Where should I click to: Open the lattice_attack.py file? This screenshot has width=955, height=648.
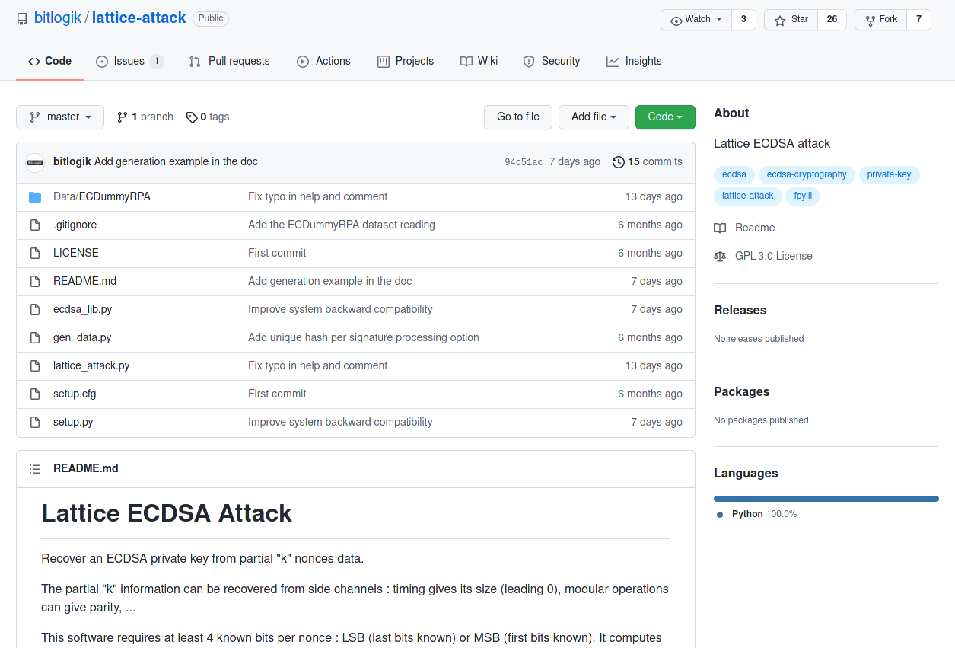tap(91, 365)
